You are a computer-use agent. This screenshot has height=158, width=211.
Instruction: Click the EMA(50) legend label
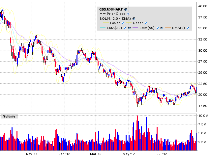[147, 28]
